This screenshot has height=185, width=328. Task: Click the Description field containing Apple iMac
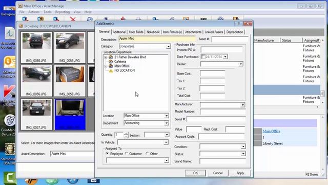coord(157,39)
